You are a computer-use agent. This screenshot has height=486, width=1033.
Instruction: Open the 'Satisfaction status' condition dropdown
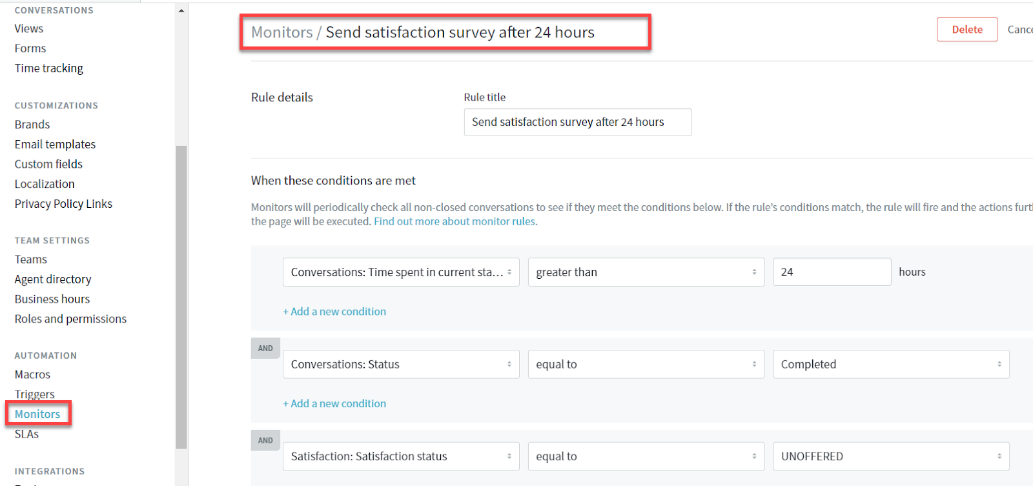pyautogui.click(x=400, y=456)
